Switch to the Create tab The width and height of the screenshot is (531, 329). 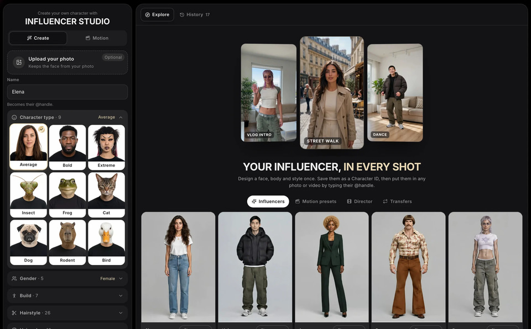38,38
